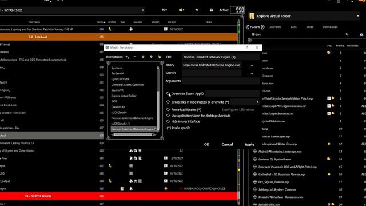
Task: Click Apply in Modify Executables
Action: tap(249, 144)
